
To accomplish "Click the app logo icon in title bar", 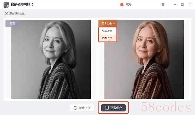I will [6, 5].
